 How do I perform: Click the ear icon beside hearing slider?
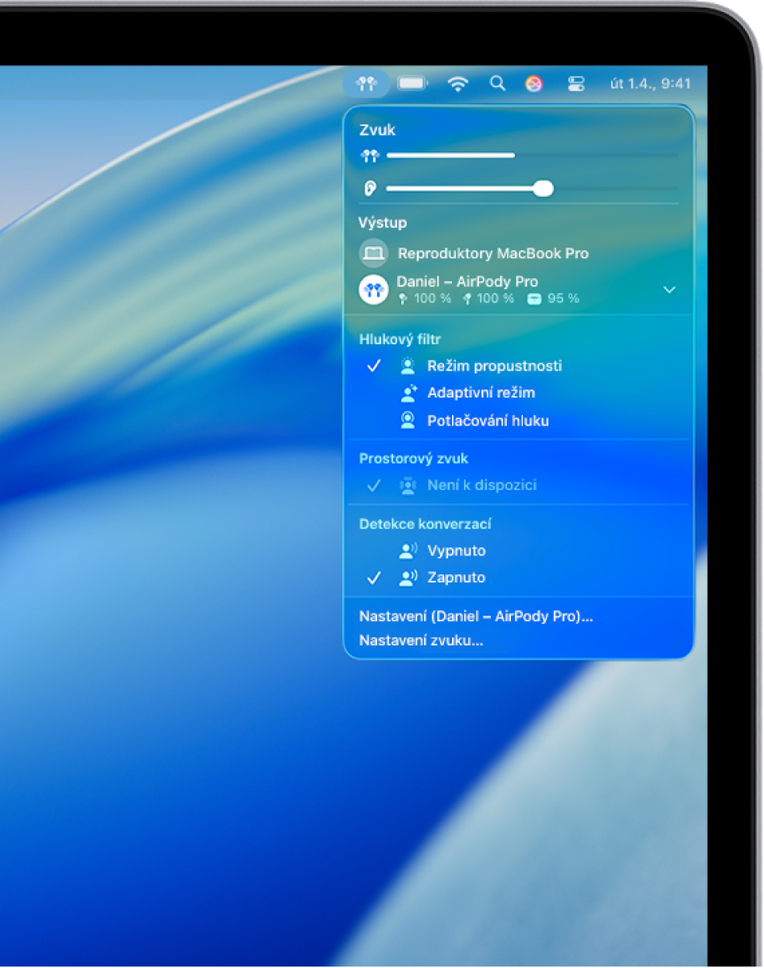click(369, 189)
